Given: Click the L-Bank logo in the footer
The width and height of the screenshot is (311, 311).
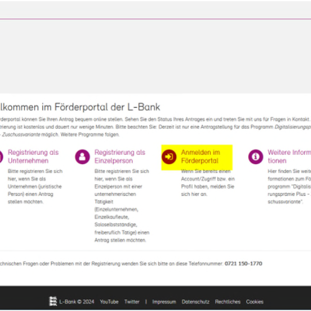Looking at the screenshot, I should (x=53, y=302).
